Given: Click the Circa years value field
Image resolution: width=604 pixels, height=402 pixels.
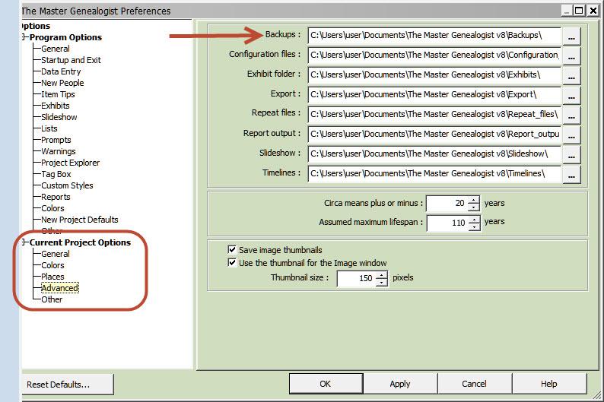Looking at the screenshot, I should click(447, 203).
